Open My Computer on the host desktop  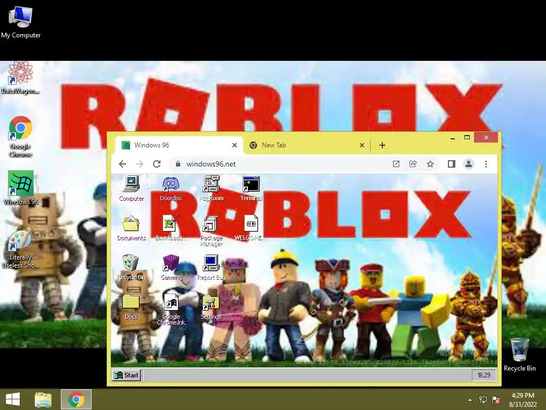[21, 22]
